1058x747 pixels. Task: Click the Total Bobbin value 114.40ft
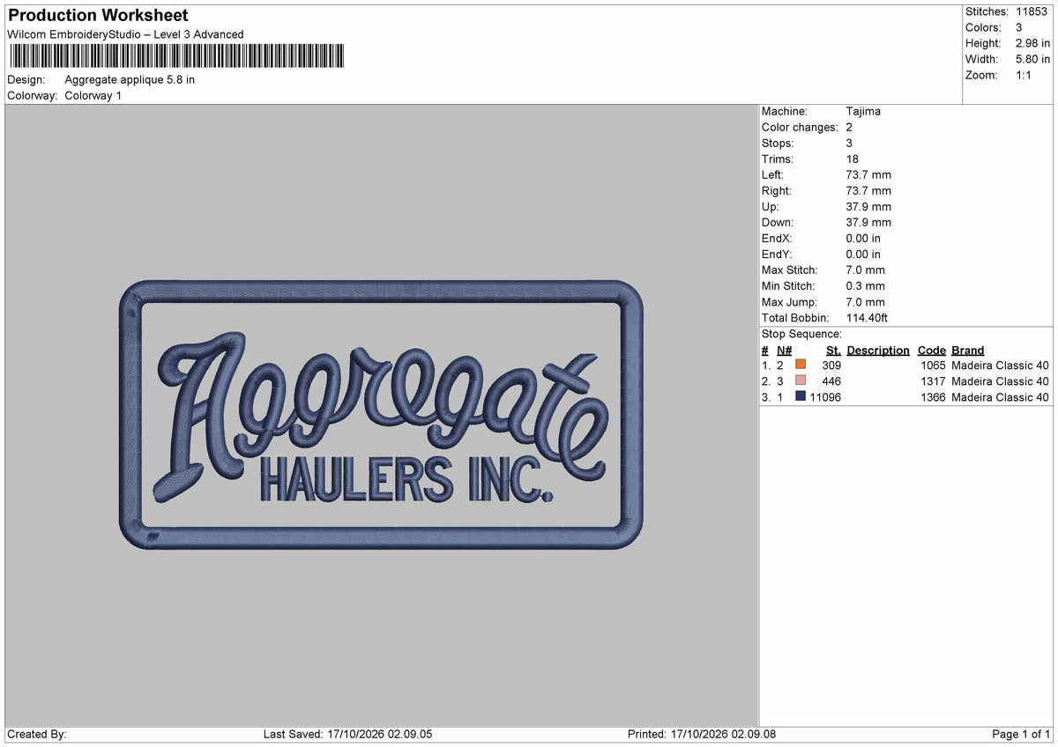point(868,317)
